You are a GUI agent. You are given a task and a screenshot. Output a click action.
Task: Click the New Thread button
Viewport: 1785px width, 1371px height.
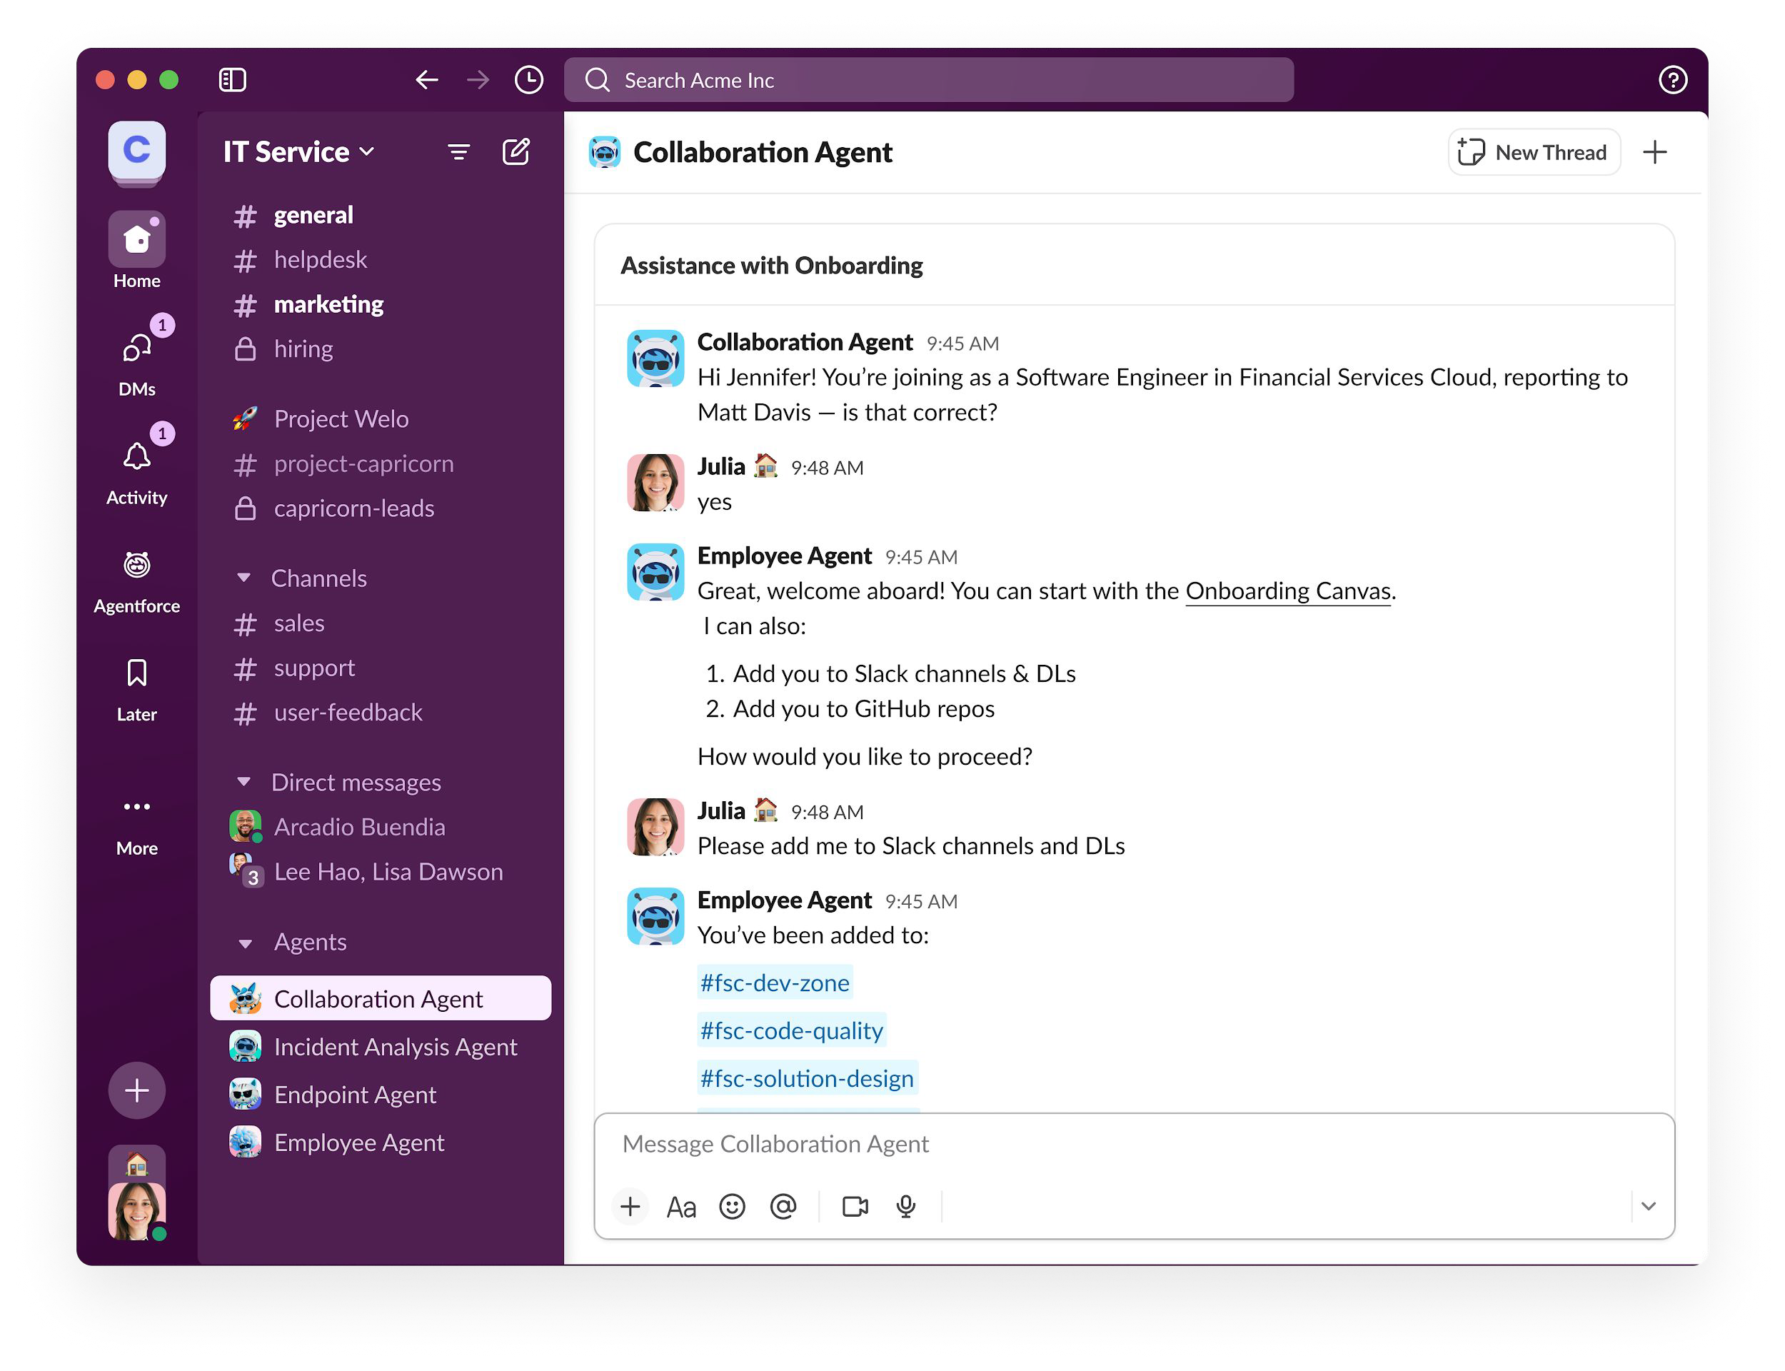[x=1534, y=153]
